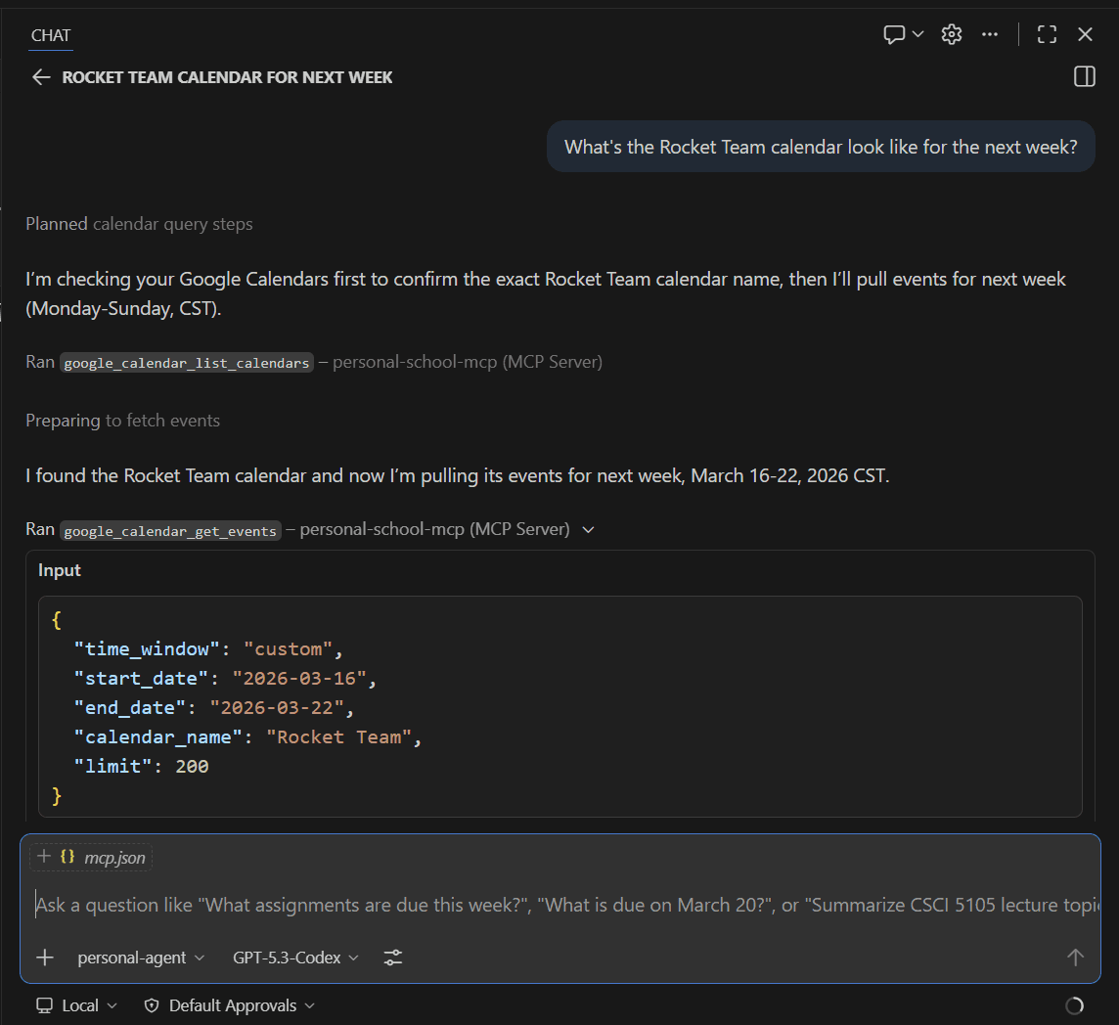Click the back arrow beside the chat title
Viewport: 1119px width, 1025px height.
[40, 77]
